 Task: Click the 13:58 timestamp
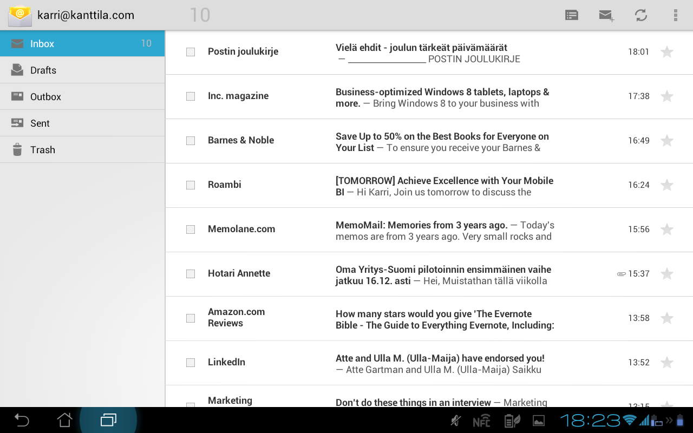(x=639, y=318)
